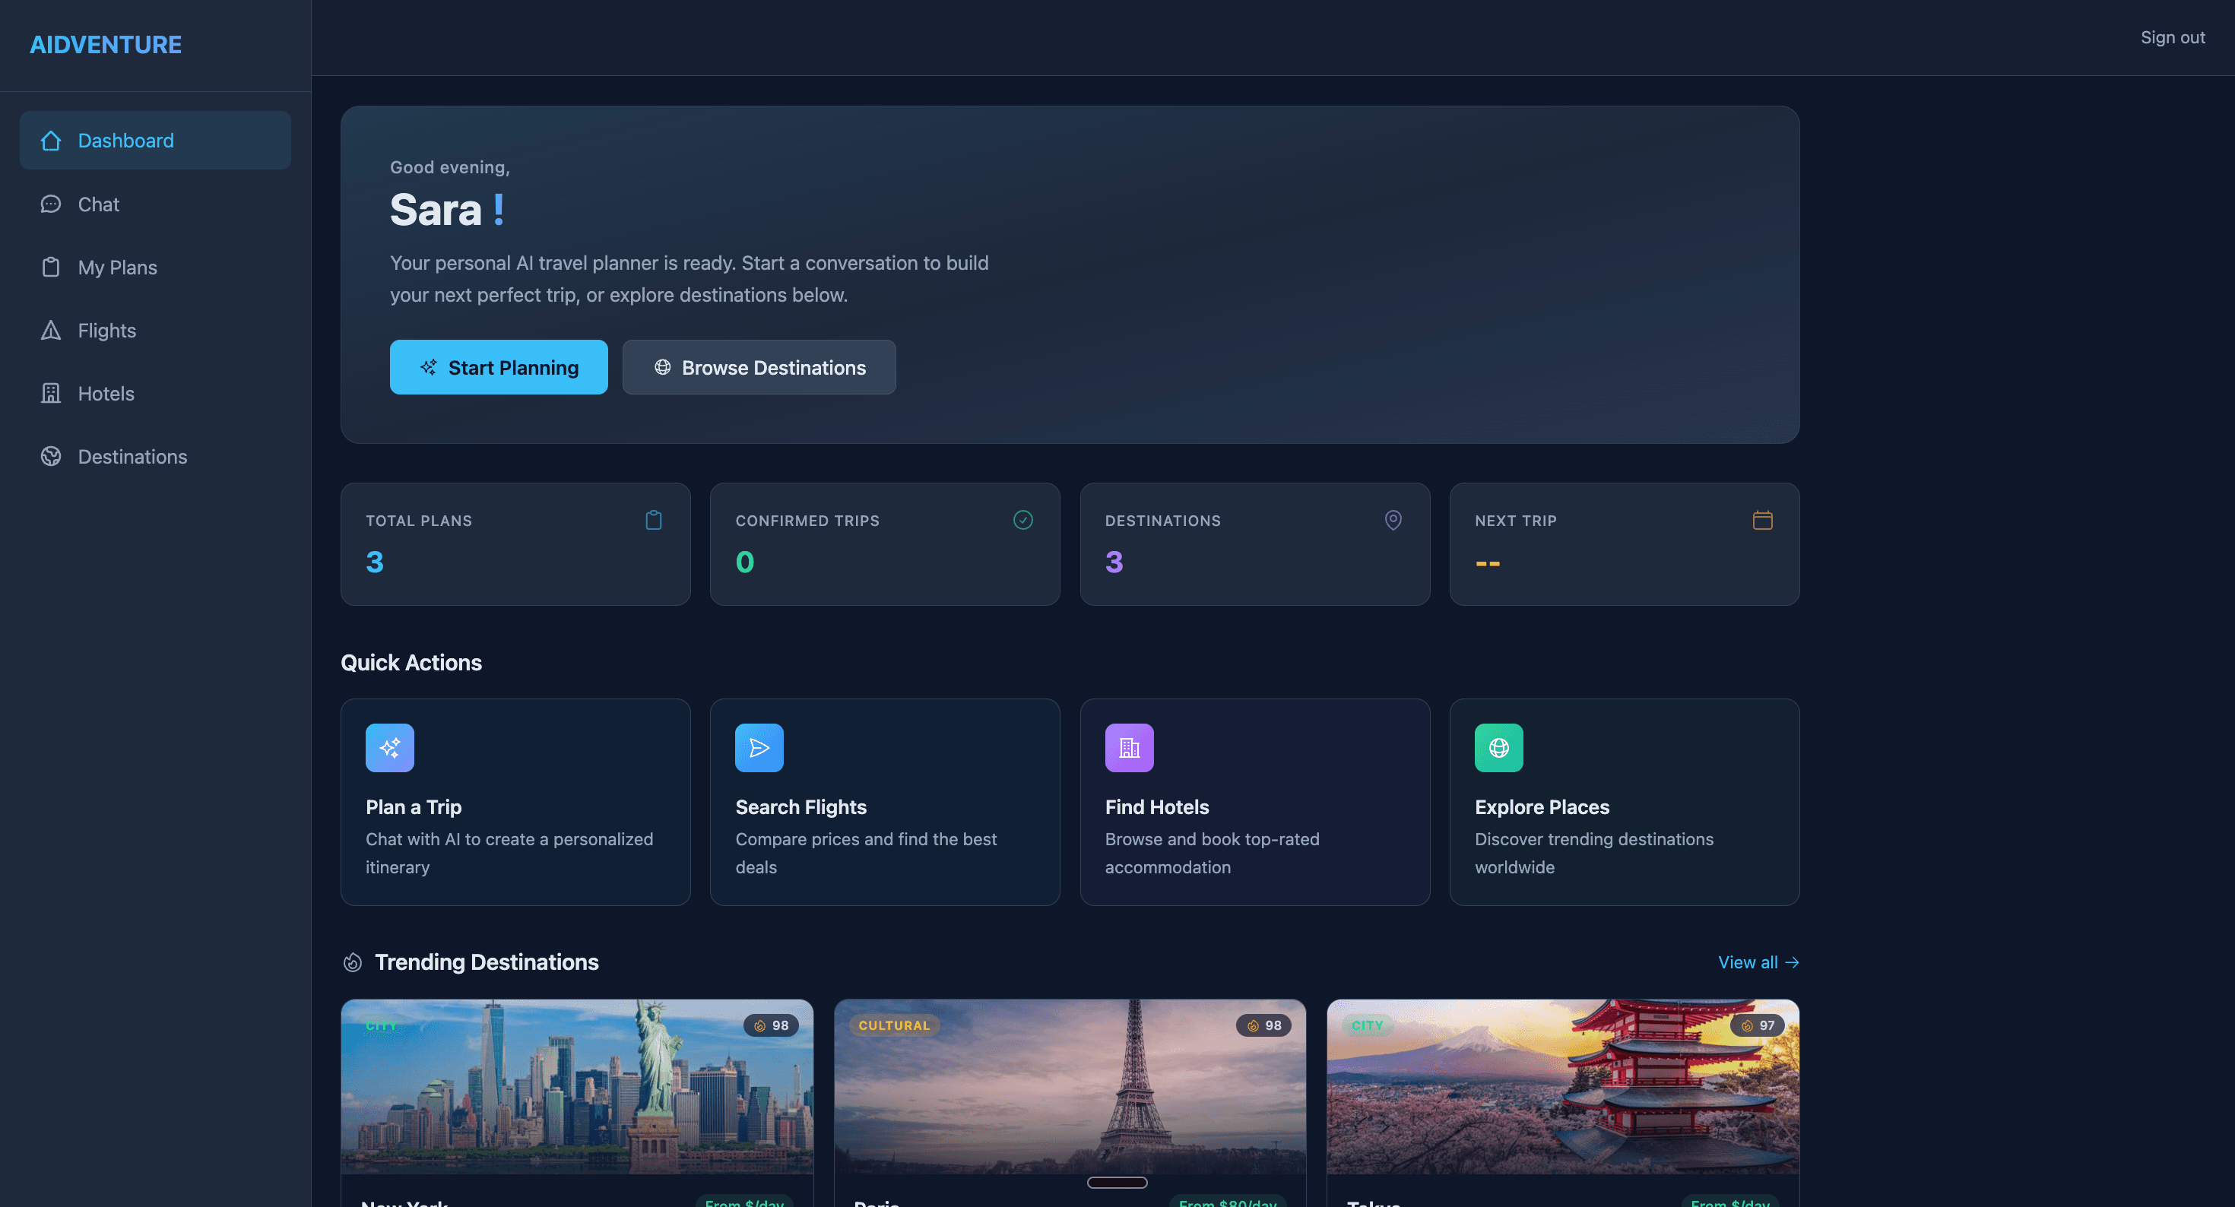Open the Plan a Trip quick action
The width and height of the screenshot is (2235, 1207).
tap(515, 803)
